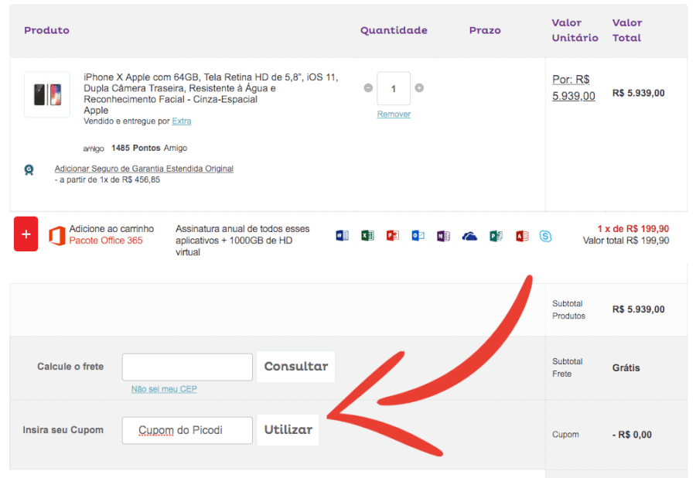
Task: Click the Word app icon
Action: [342, 235]
